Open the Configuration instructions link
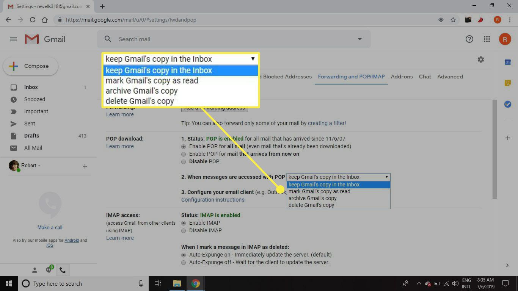This screenshot has width=518, height=291. tap(213, 200)
